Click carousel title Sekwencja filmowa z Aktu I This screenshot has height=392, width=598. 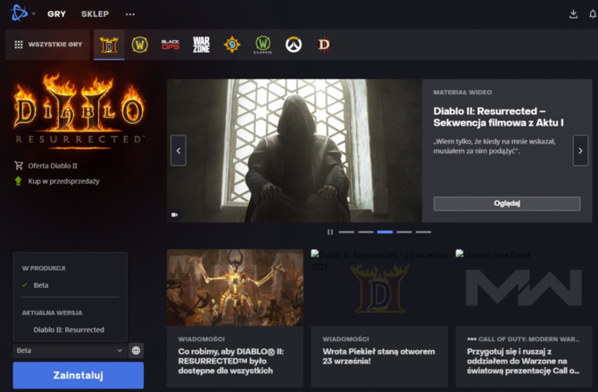coord(498,117)
